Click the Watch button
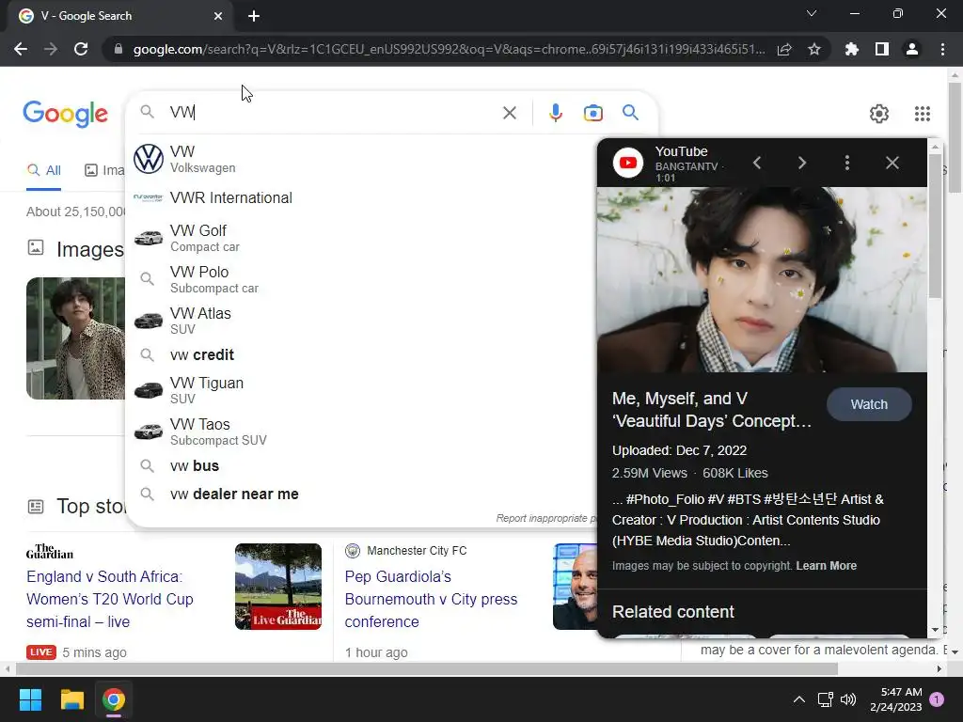963x722 pixels. pyautogui.click(x=869, y=404)
